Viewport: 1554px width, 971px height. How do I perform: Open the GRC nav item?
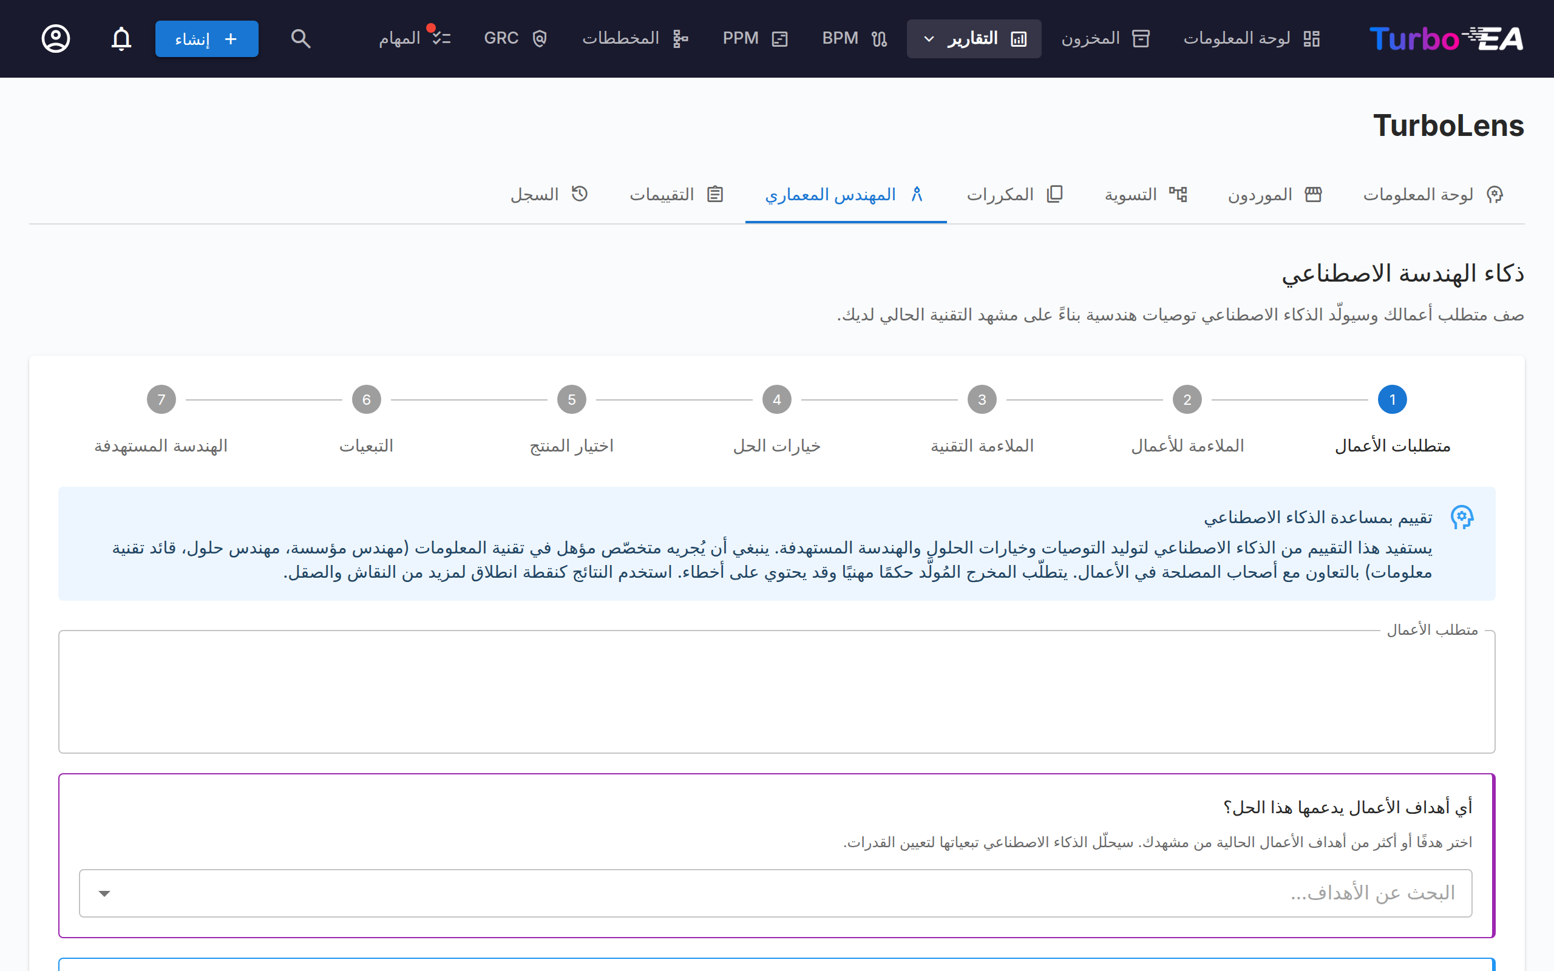[515, 38]
